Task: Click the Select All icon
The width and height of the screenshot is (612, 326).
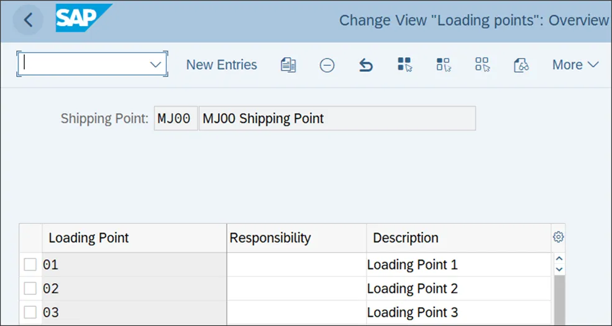Action: click(x=404, y=64)
